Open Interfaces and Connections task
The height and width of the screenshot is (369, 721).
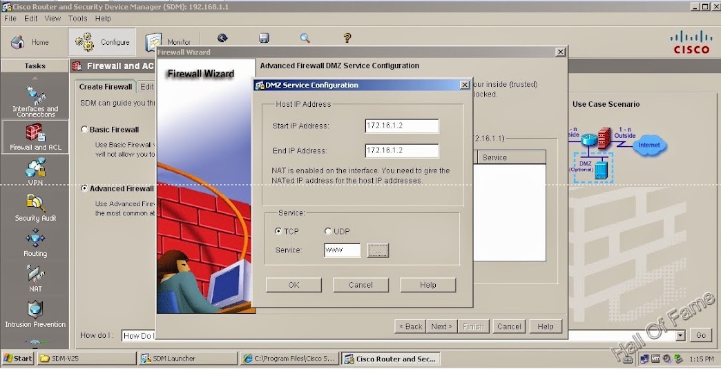(x=35, y=101)
